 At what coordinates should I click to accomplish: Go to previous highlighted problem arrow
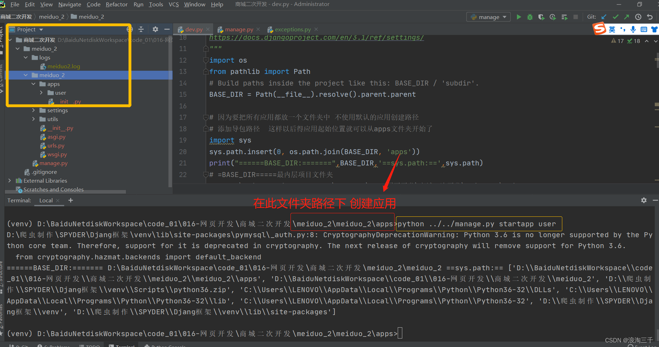click(x=647, y=41)
